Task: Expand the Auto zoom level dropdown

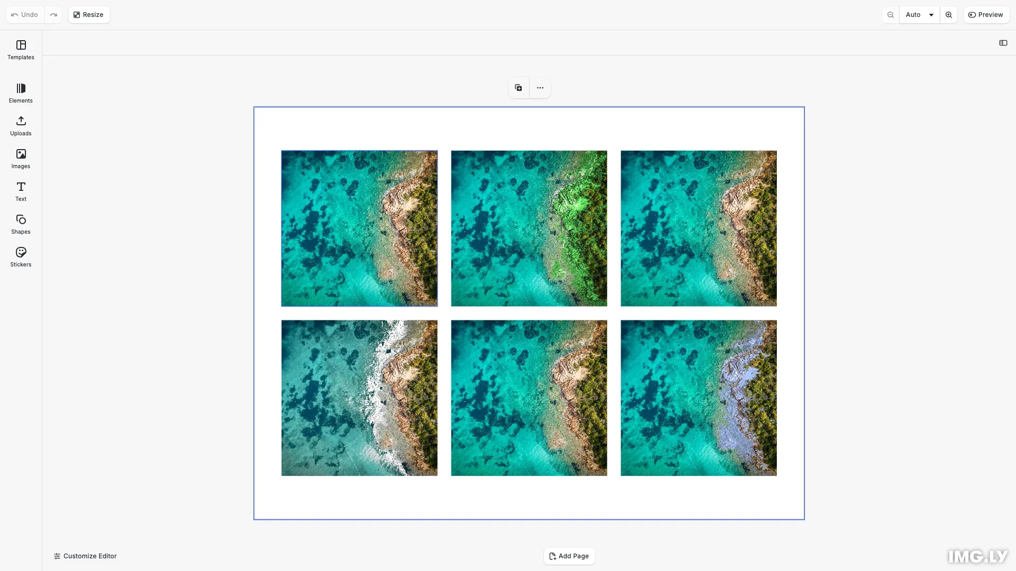Action: [919, 15]
